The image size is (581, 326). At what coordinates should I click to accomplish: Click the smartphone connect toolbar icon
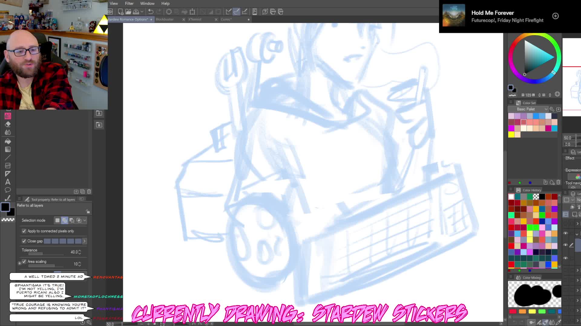point(255,12)
